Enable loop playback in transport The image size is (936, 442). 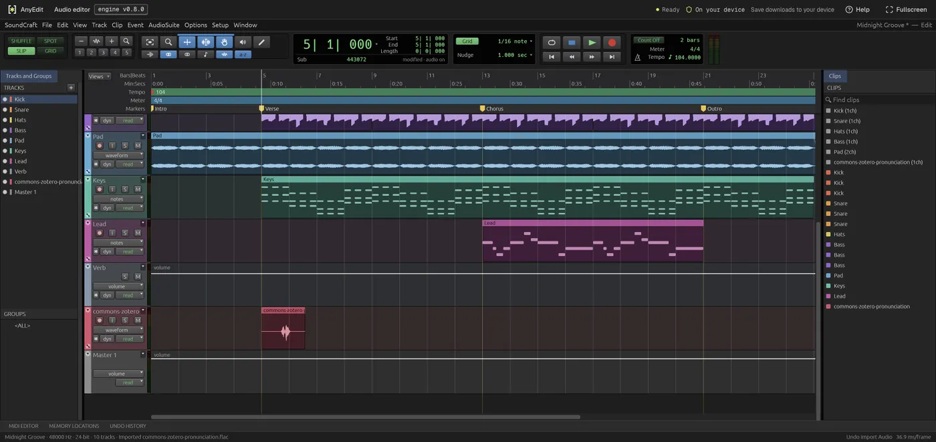(x=552, y=42)
